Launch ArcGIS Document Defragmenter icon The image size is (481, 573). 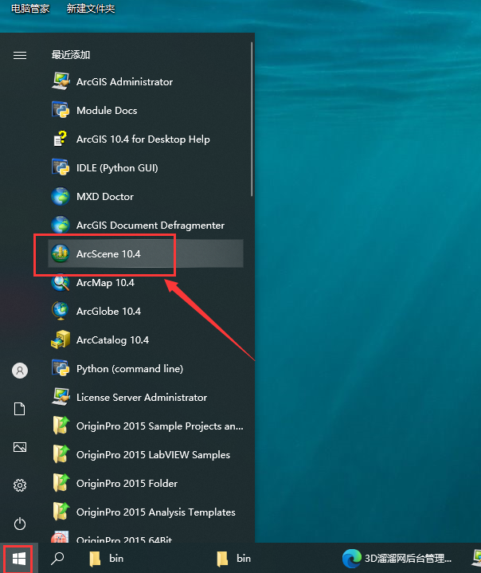(x=61, y=225)
